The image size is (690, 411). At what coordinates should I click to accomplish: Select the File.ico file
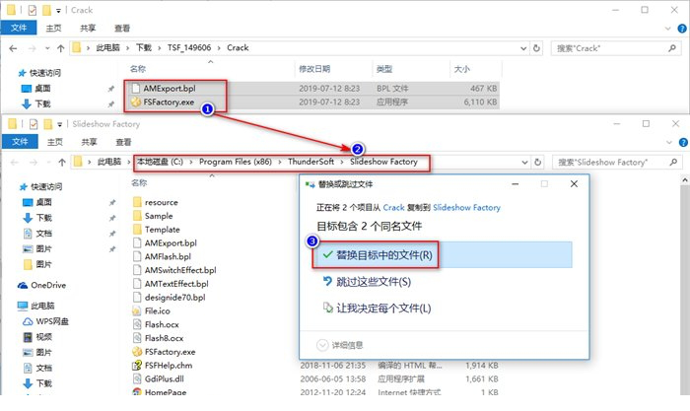click(157, 310)
